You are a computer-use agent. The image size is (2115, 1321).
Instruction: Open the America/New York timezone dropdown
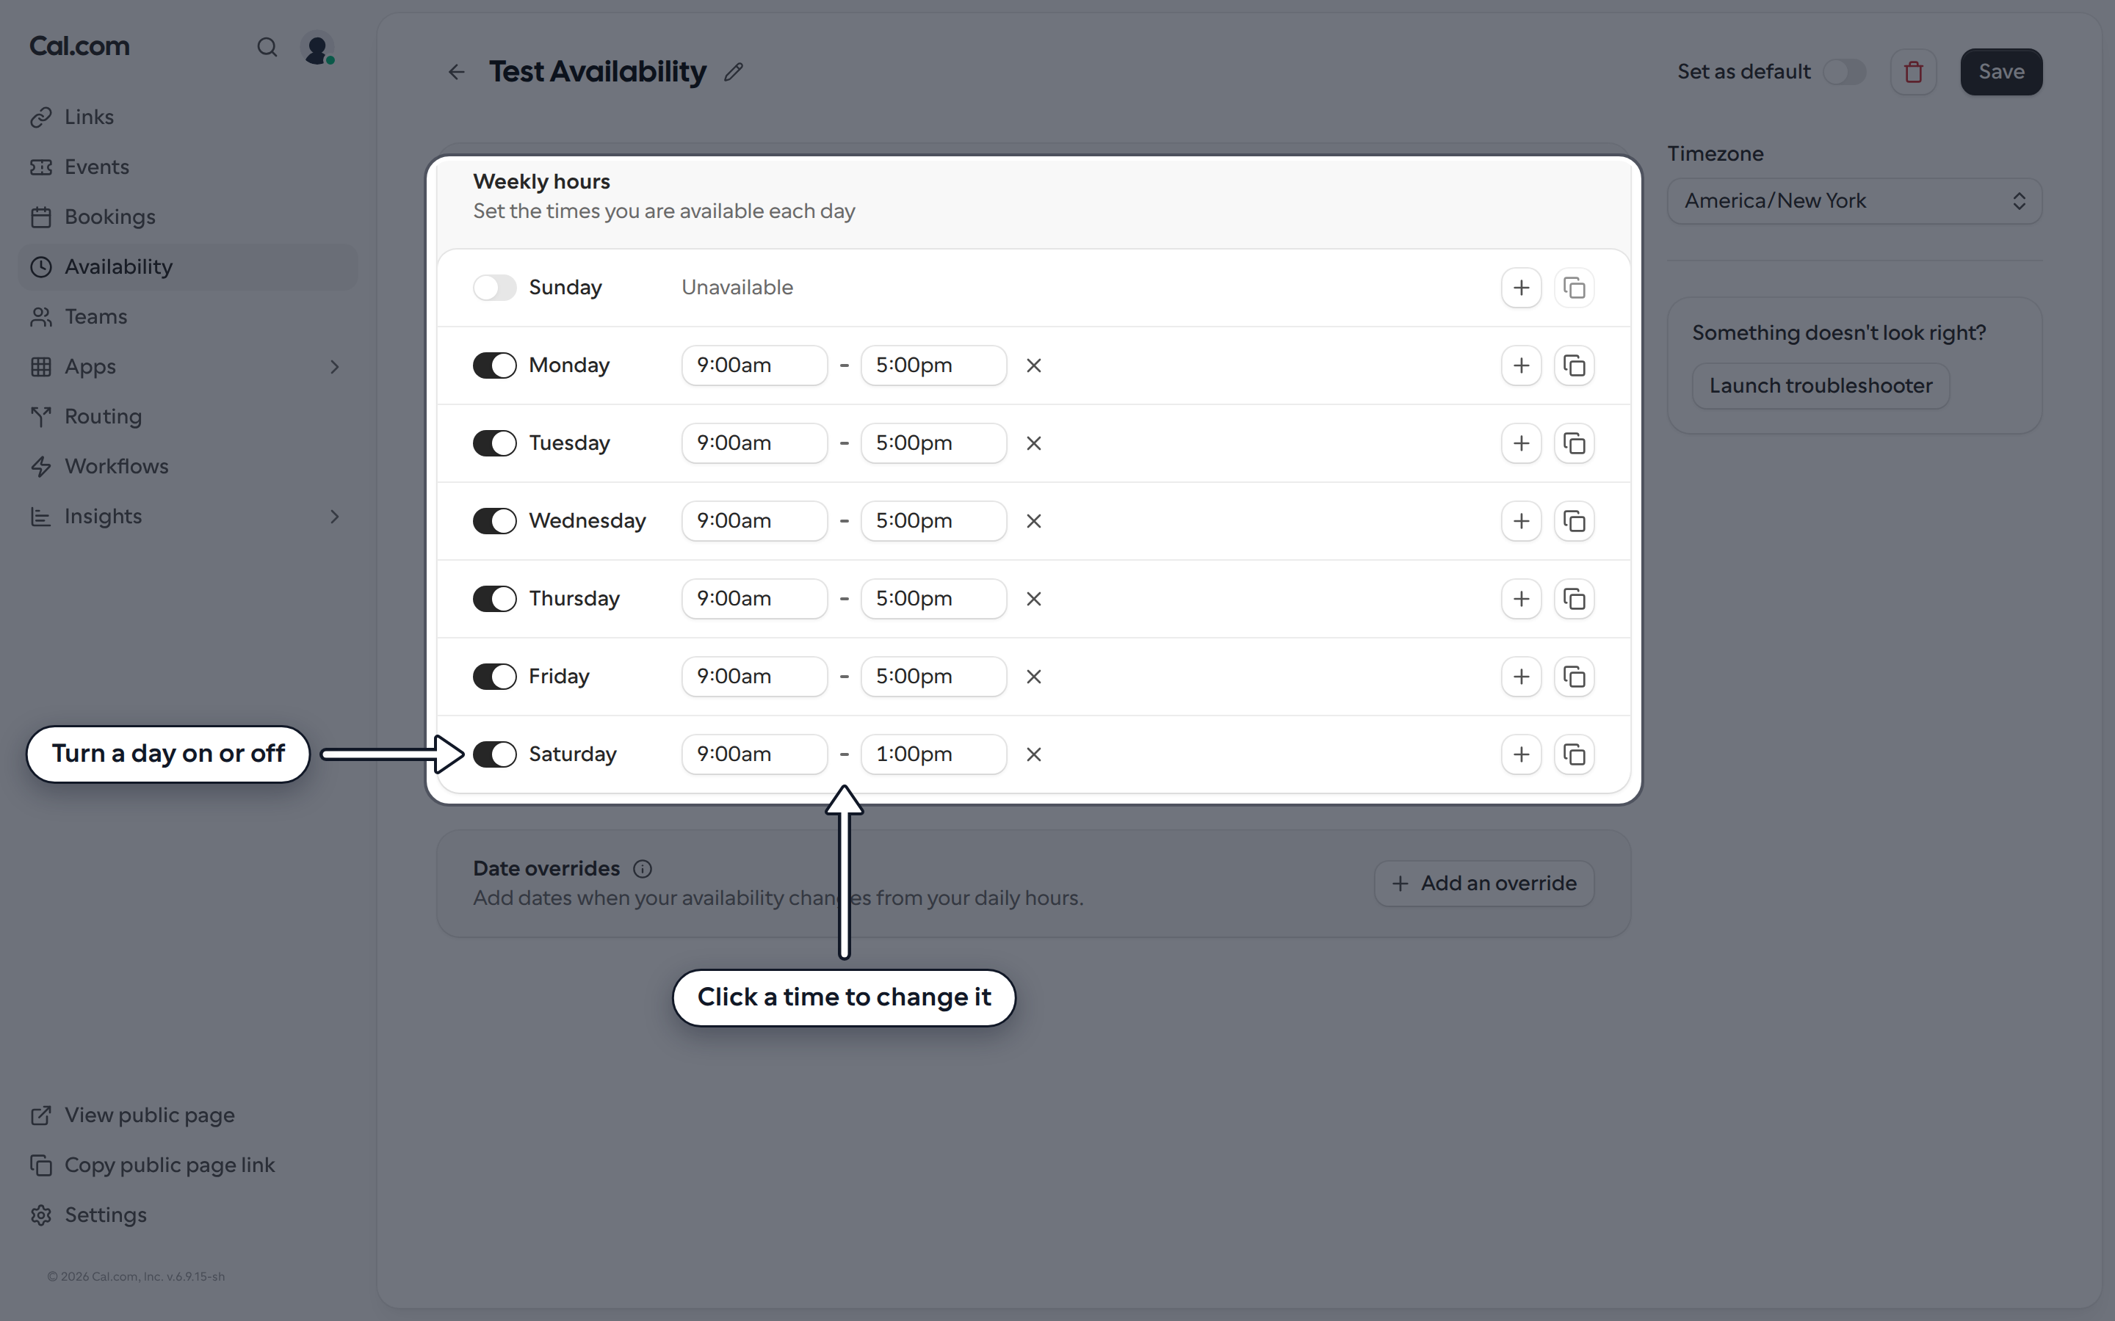tap(1854, 201)
